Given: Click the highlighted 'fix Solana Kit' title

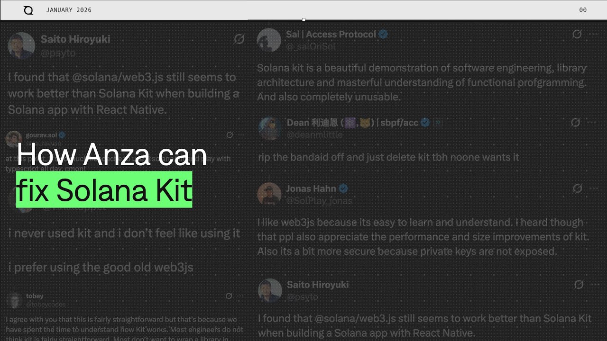Looking at the screenshot, I should tap(104, 190).
